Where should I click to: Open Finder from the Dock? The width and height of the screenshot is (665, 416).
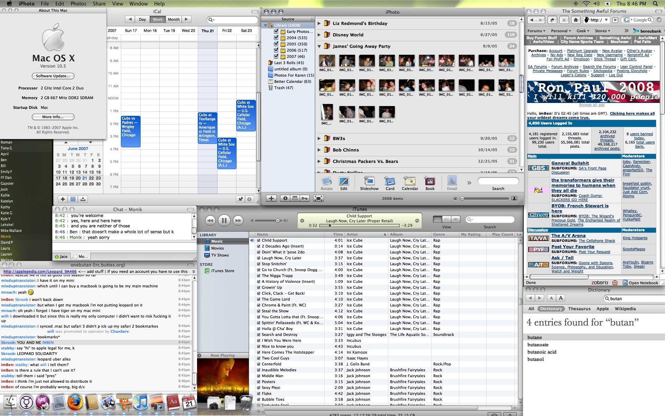coord(10,402)
